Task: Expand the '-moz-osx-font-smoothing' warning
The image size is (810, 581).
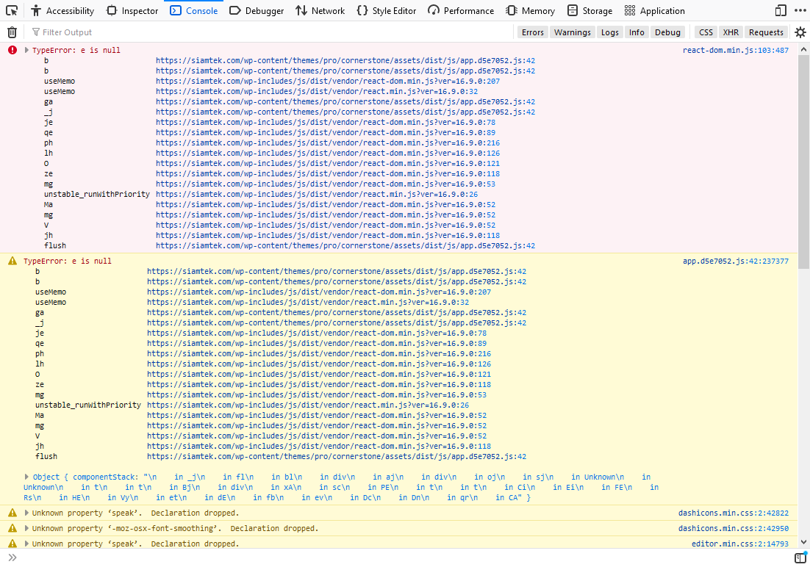Action: click(x=26, y=528)
